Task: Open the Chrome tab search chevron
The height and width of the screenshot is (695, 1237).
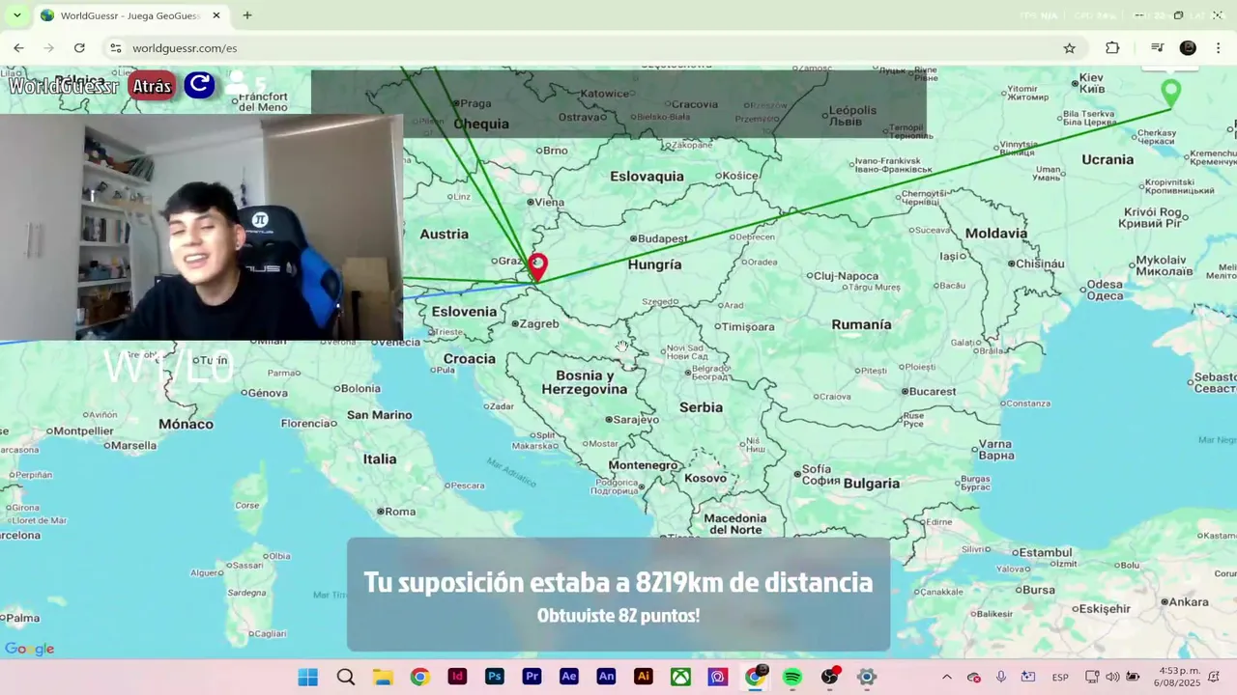Action: point(16,15)
